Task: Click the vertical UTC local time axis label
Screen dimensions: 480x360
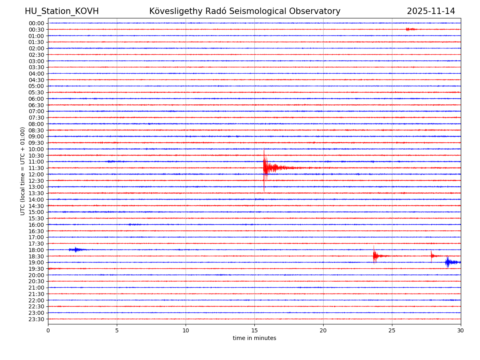Action: 23,171
